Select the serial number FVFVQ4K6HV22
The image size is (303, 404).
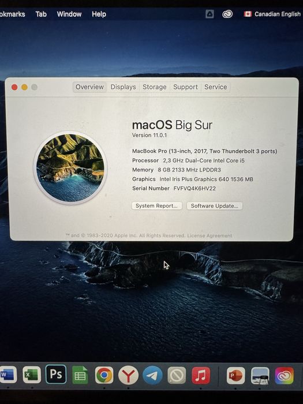click(194, 188)
